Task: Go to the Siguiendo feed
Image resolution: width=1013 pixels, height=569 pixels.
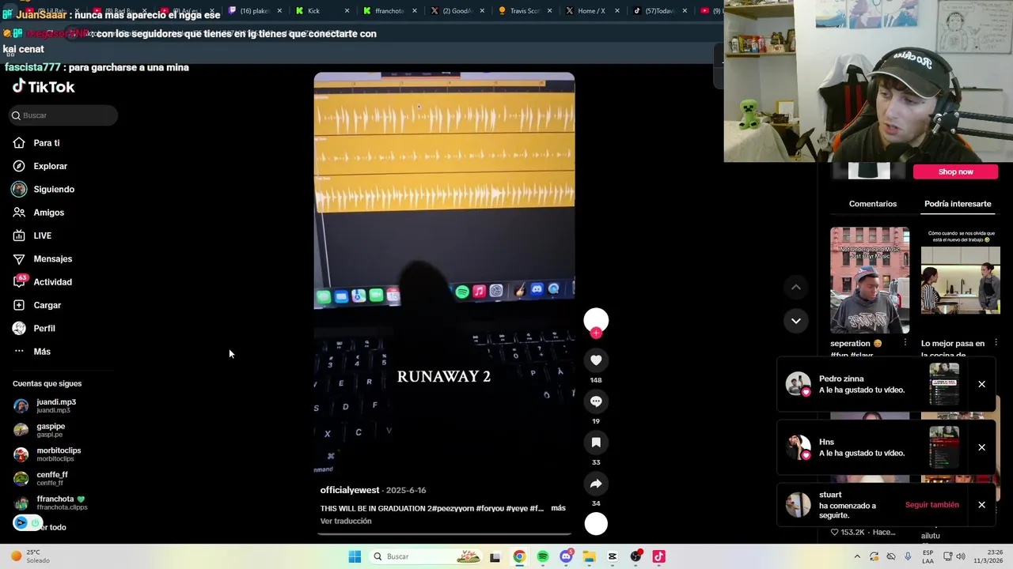Action: pyautogui.click(x=44, y=190)
